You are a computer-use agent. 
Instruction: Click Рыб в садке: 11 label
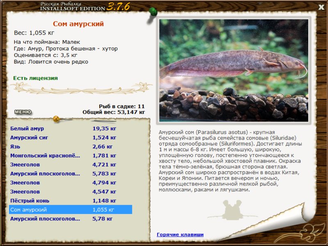pyautogui.click(x=122, y=106)
